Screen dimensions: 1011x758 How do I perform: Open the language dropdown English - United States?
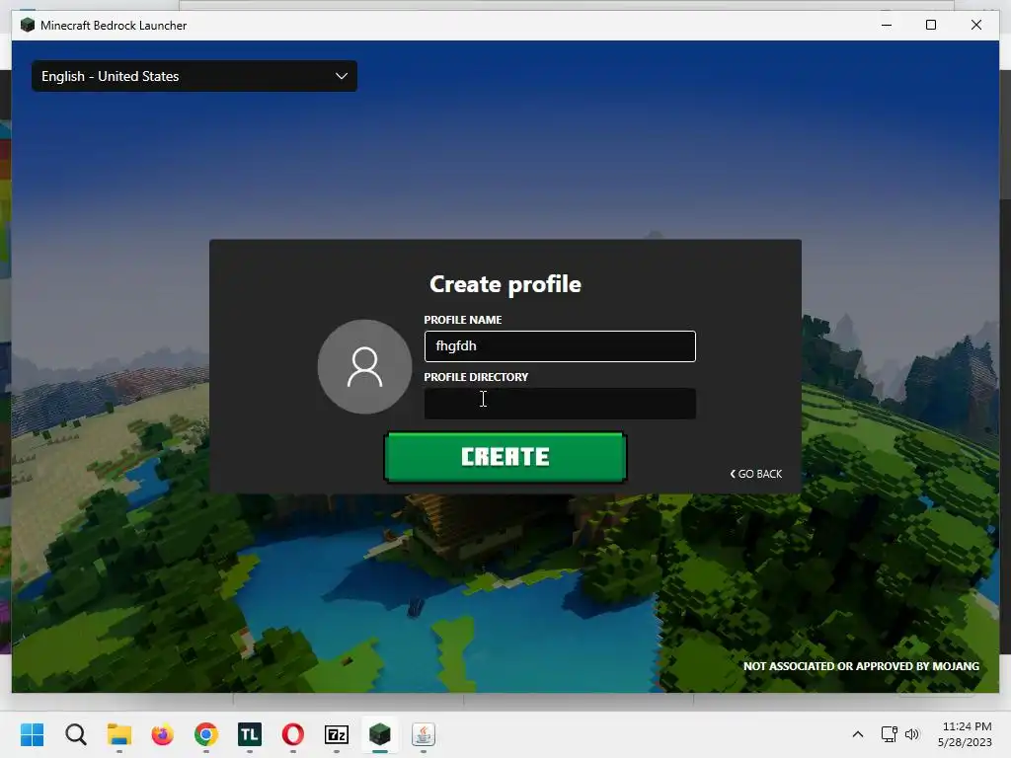(x=194, y=76)
